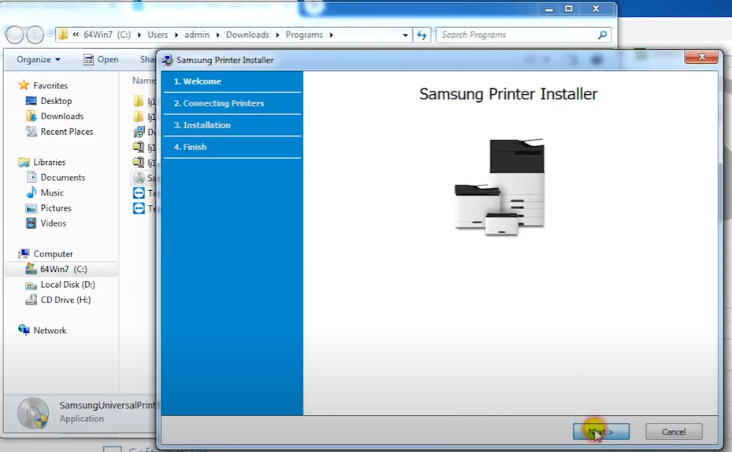732x452 pixels.
Task: Select Local Disk (D:)
Action: pos(68,285)
